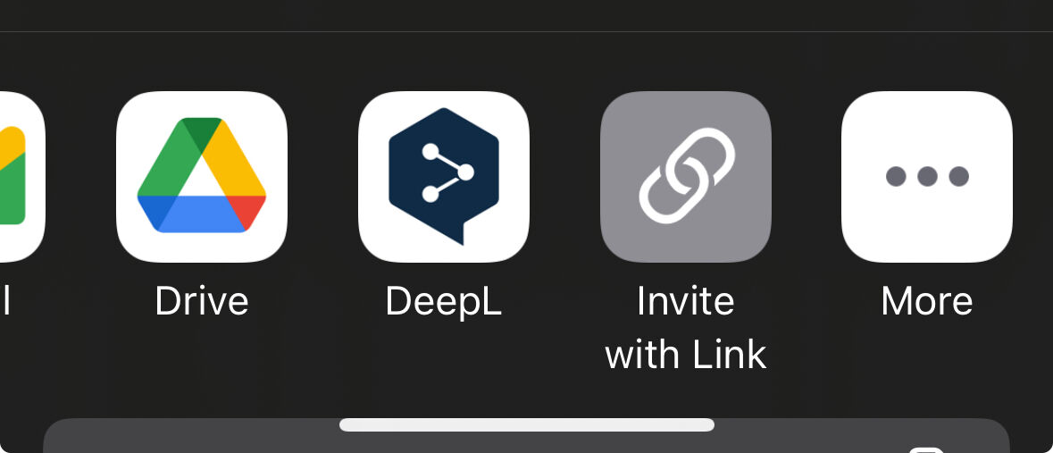Tap the red corner of the Drive logo

point(246,213)
